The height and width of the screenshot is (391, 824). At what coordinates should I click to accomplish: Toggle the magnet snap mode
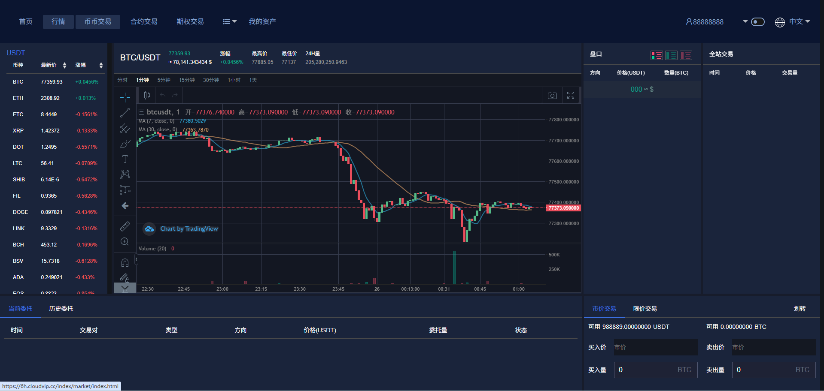(125, 262)
